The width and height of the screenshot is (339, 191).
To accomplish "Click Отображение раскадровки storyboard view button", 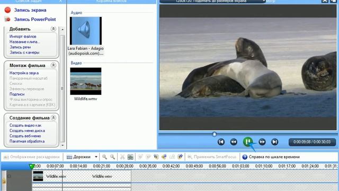I will [32, 157].
